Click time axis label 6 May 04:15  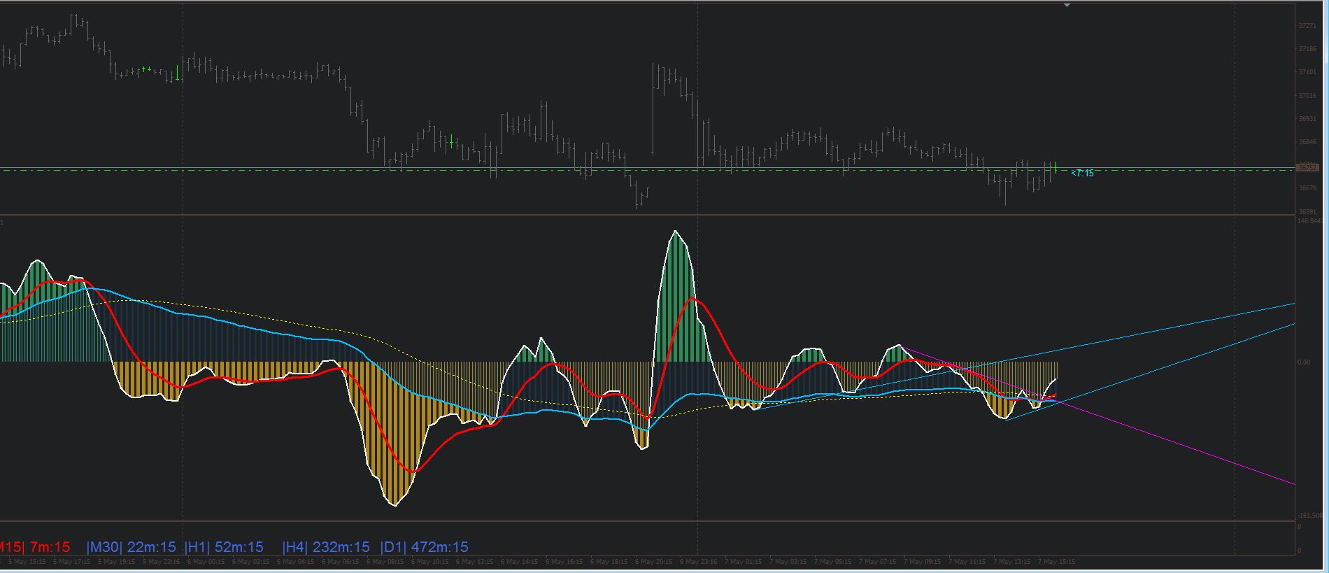295,562
